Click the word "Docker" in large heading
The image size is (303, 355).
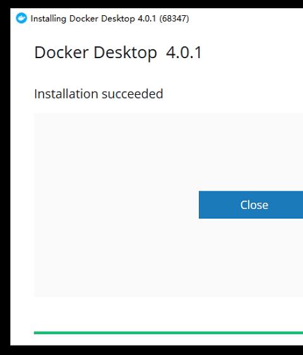coord(61,52)
